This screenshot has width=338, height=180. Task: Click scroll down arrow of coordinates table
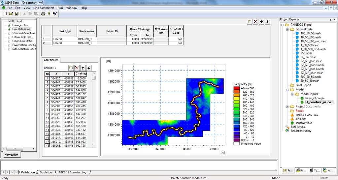click(94, 145)
